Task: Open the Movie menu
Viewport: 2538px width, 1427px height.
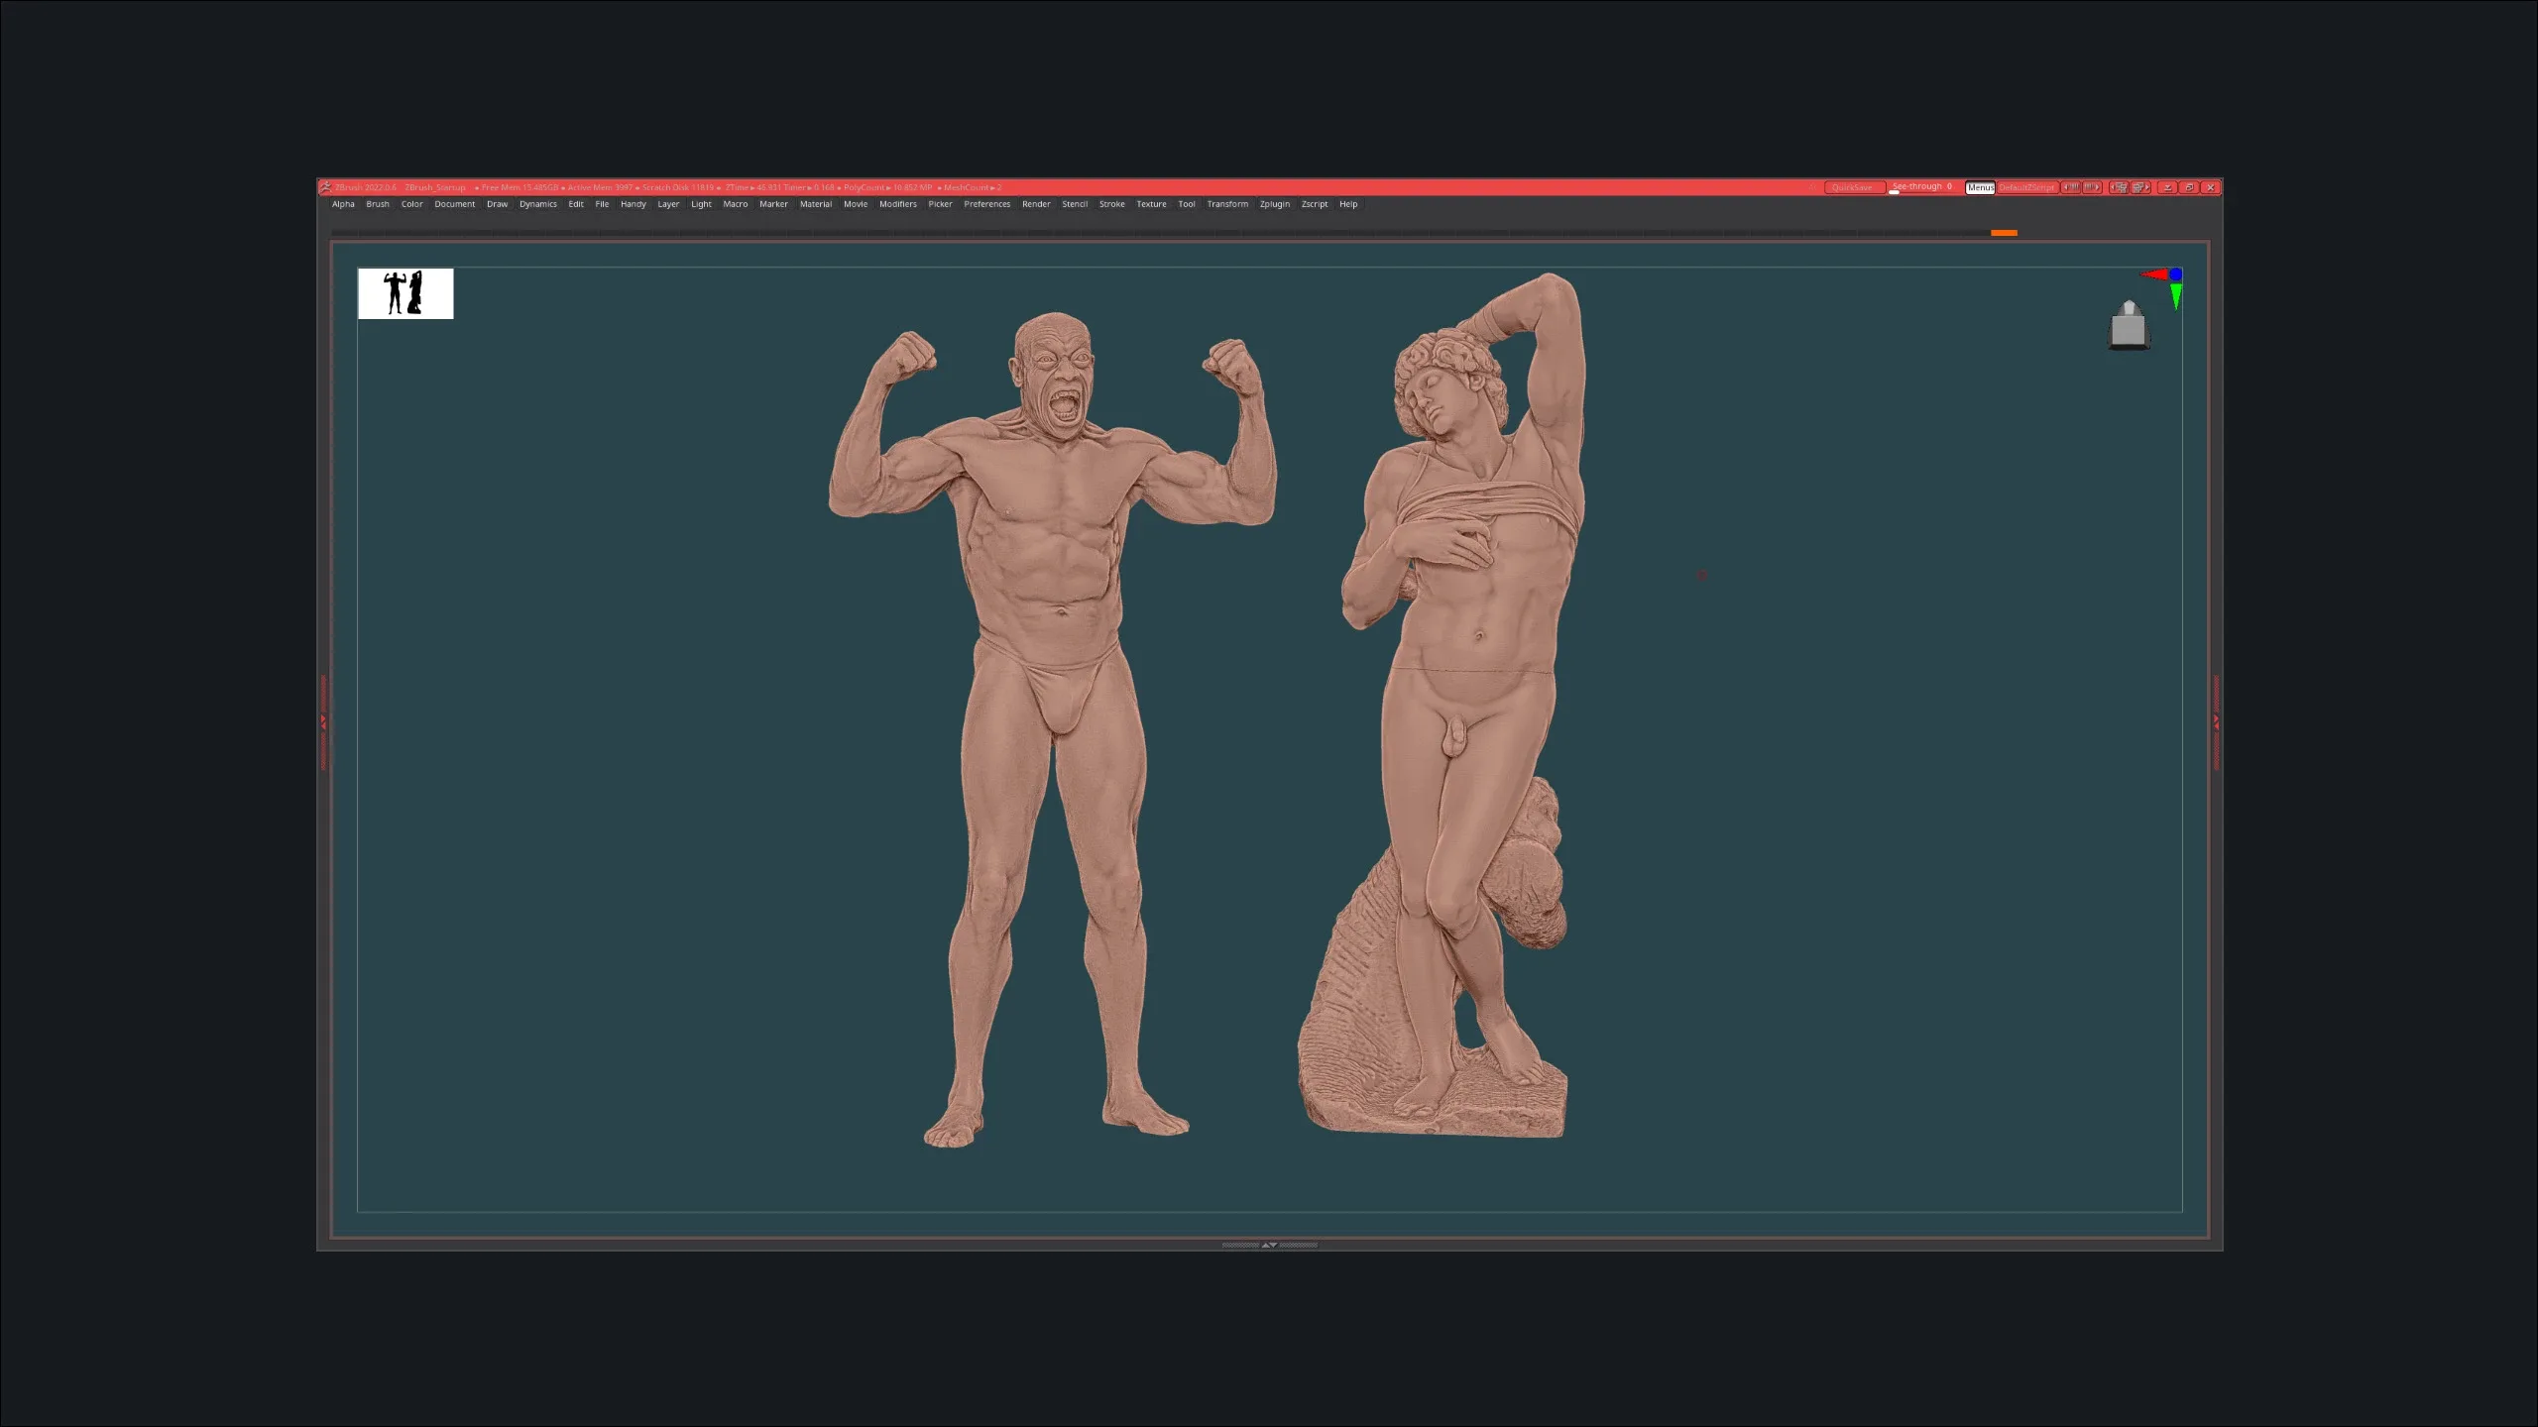Action: pos(856,204)
